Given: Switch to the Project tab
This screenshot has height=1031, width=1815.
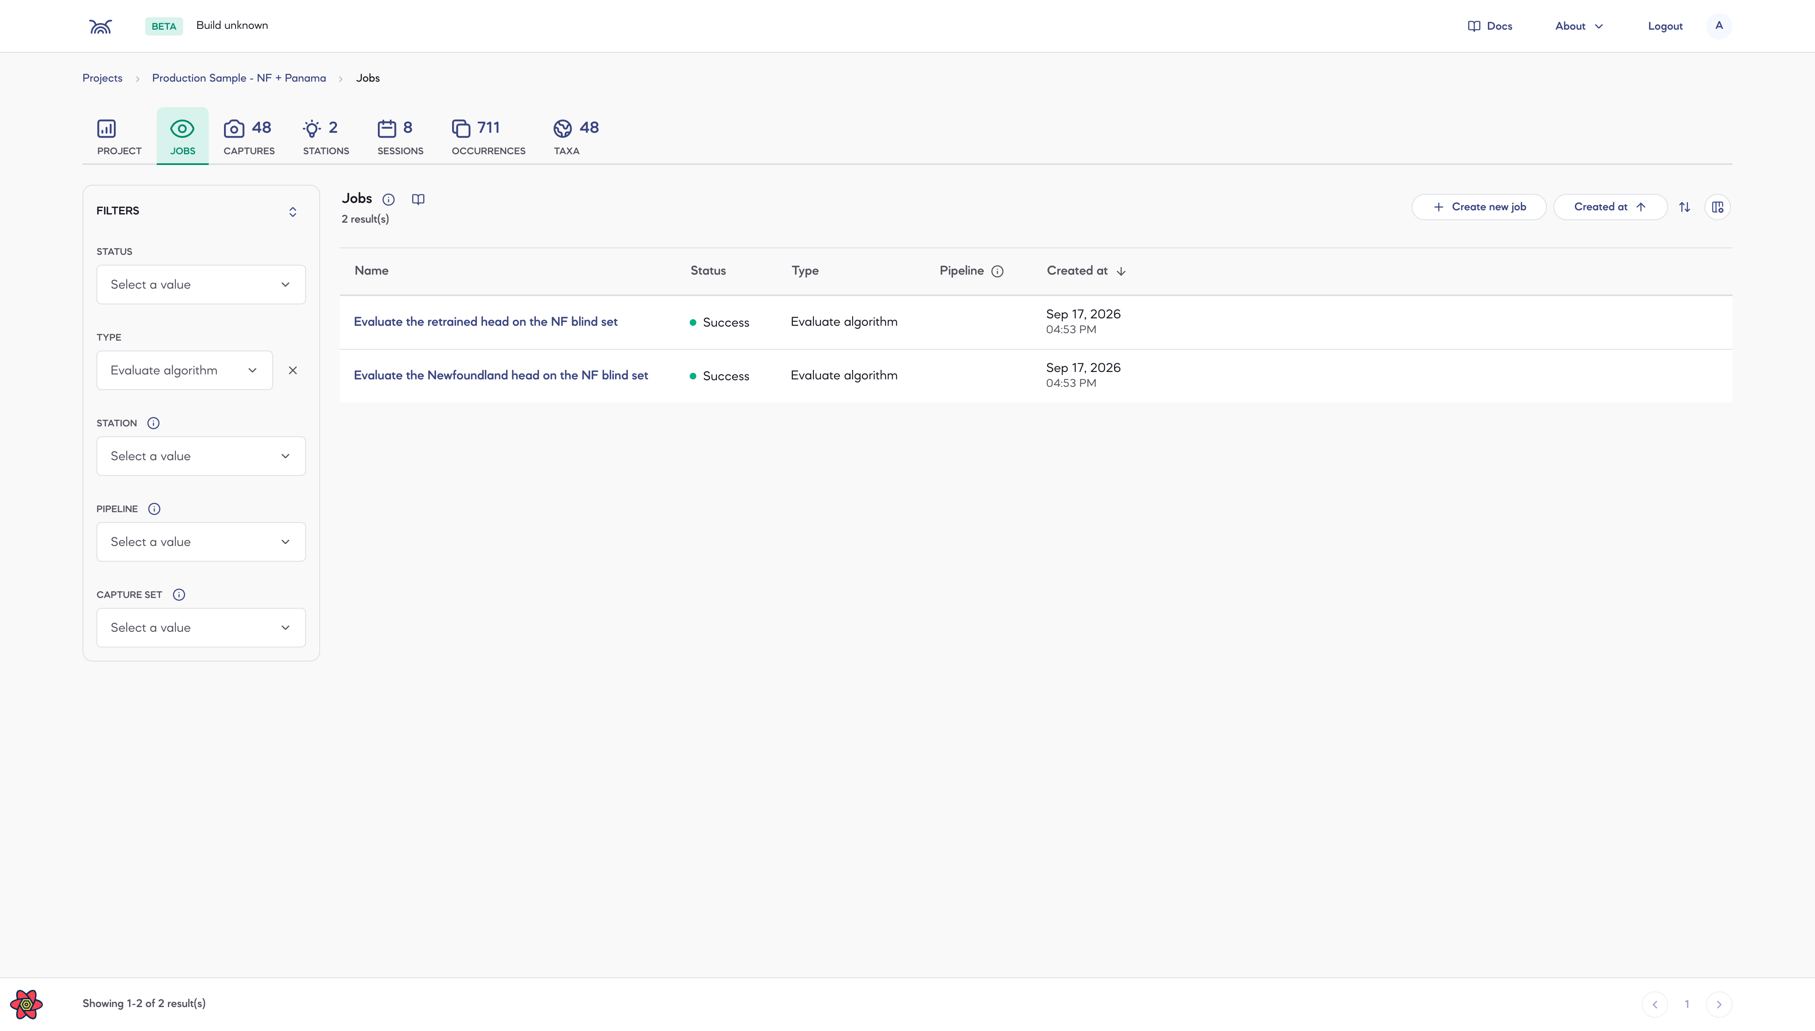Looking at the screenshot, I should pyautogui.click(x=119, y=137).
